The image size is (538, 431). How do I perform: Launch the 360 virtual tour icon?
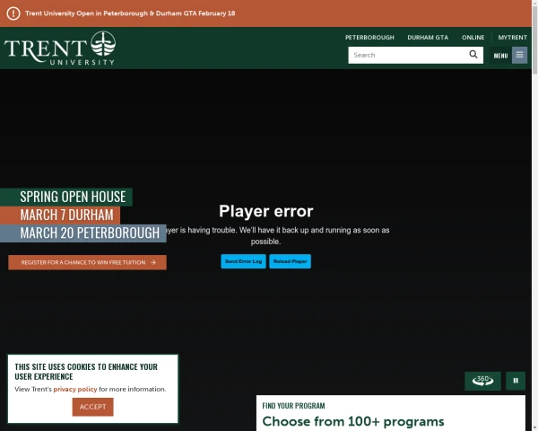(482, 381)
